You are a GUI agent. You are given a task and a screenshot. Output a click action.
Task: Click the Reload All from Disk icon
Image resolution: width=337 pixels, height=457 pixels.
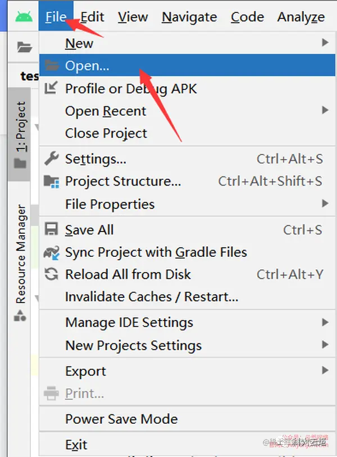click(52, 274)
